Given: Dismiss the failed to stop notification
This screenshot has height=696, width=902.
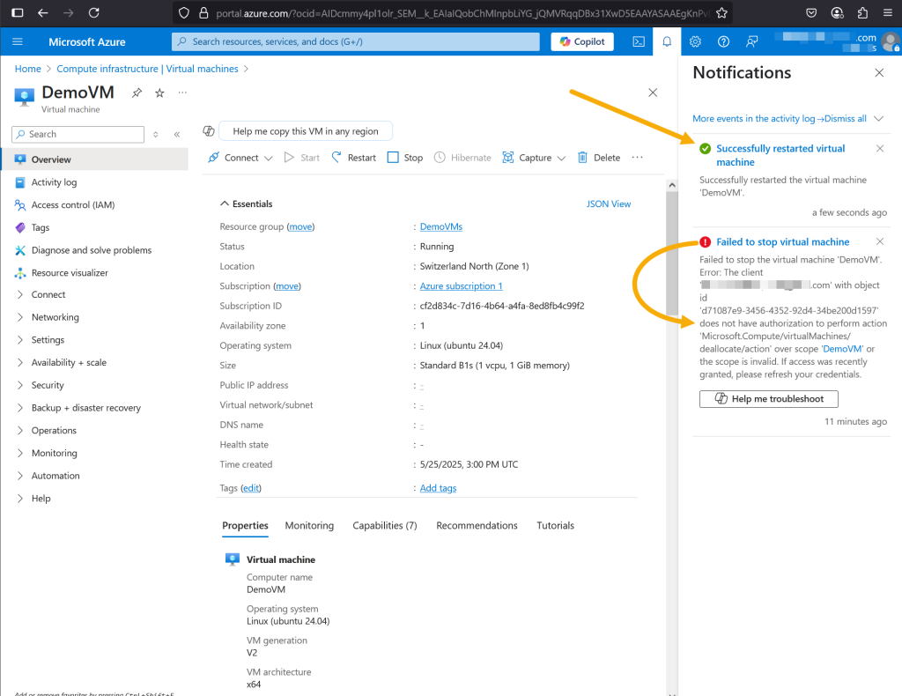Looking at the screenshot, I should (880, 241).
